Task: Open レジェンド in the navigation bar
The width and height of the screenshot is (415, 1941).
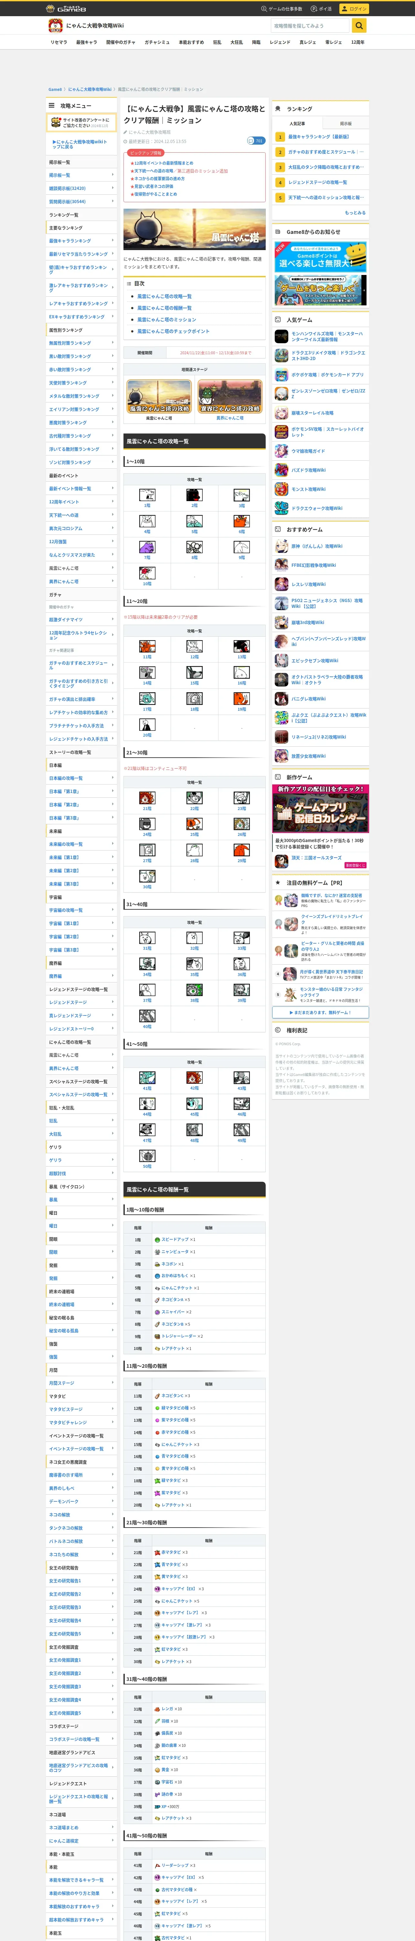Action: pos(280,42)
